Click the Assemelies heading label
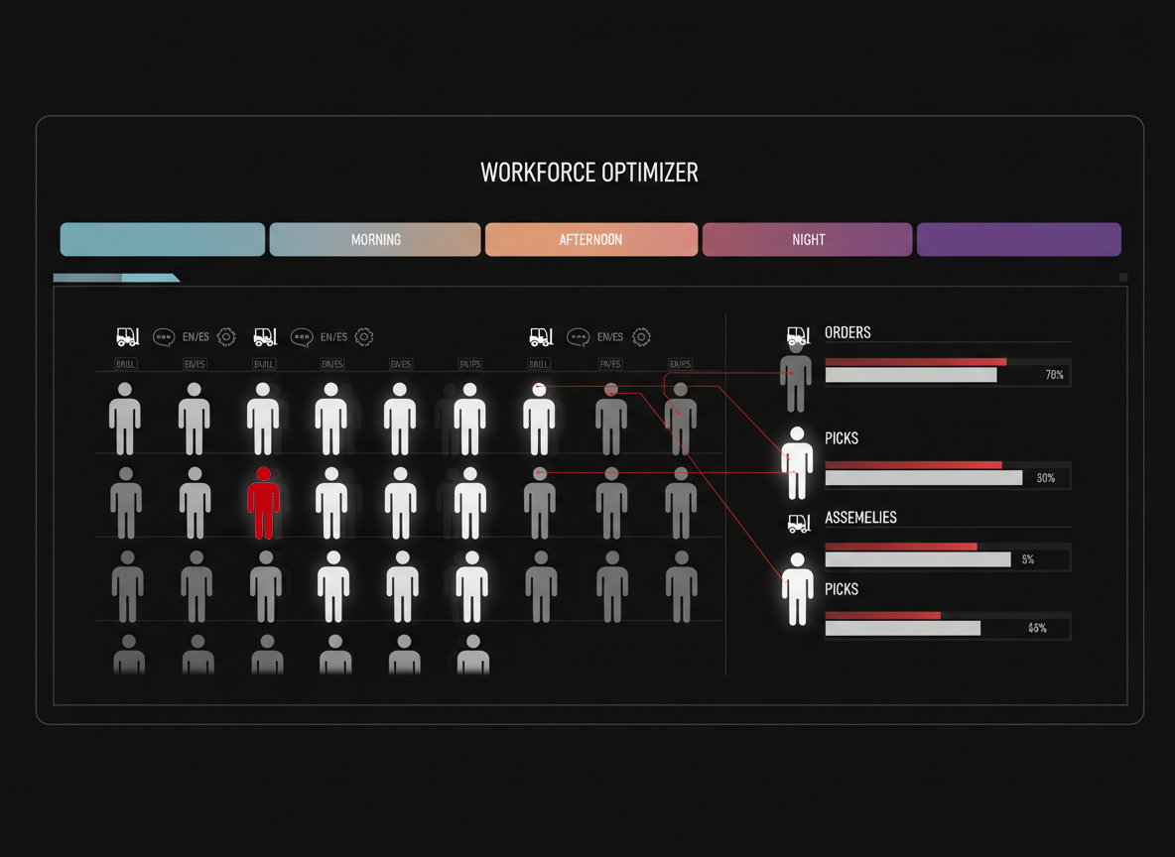Screen dimensions: 1175x857 tap(860, 518)
